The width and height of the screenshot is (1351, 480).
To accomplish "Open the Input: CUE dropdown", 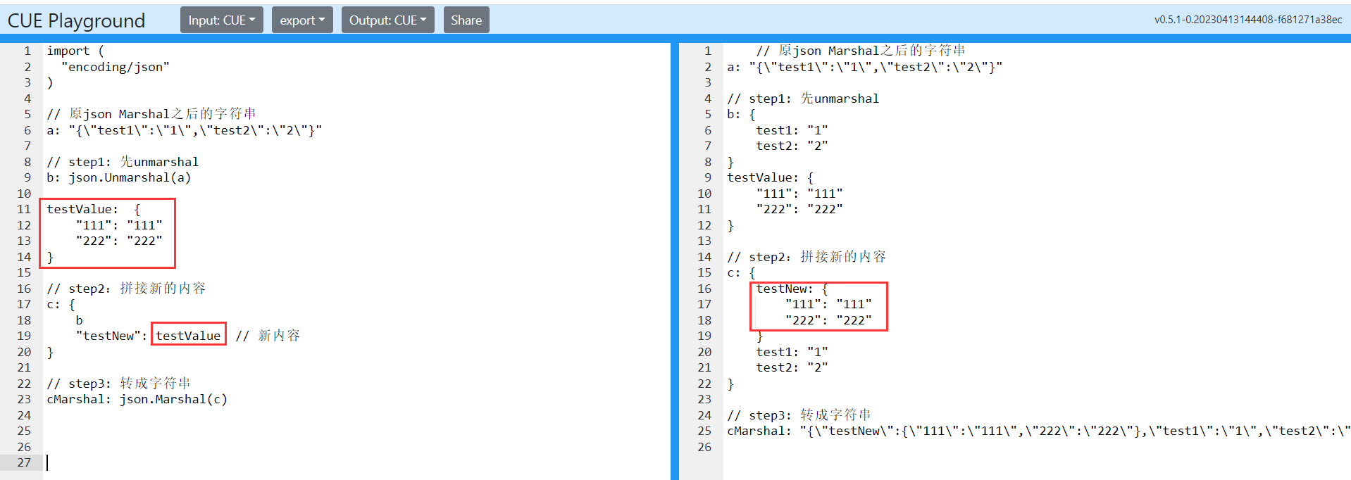I will point(222,20).
